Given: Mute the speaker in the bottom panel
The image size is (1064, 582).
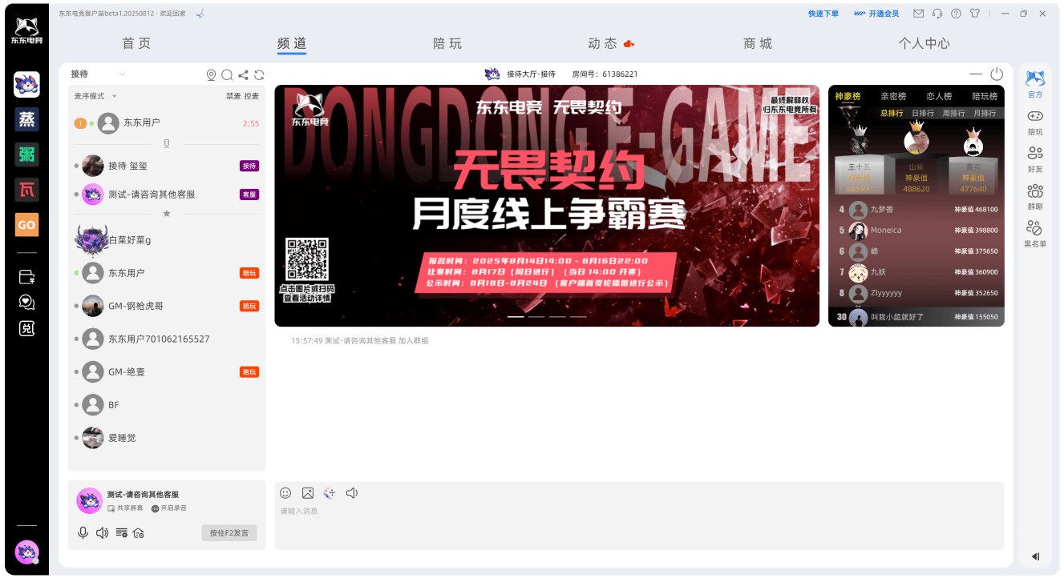Looking at the screenshot, I should pos(102,533).
